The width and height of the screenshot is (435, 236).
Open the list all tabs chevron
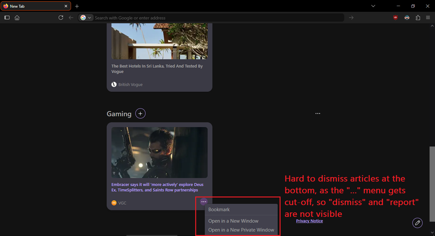(x=373, y=6)
